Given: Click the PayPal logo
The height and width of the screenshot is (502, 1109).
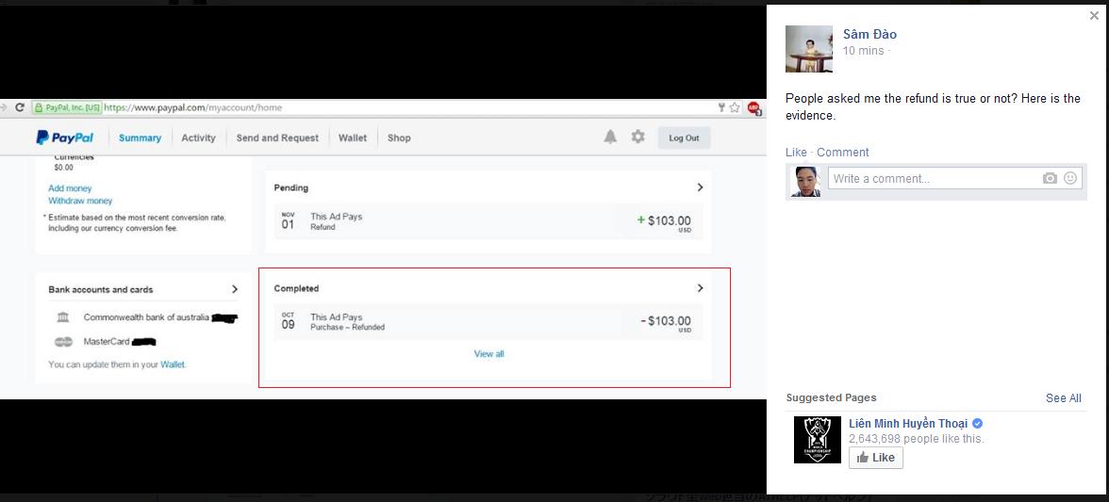Looking at the screenshot, I should click(64, 138).
